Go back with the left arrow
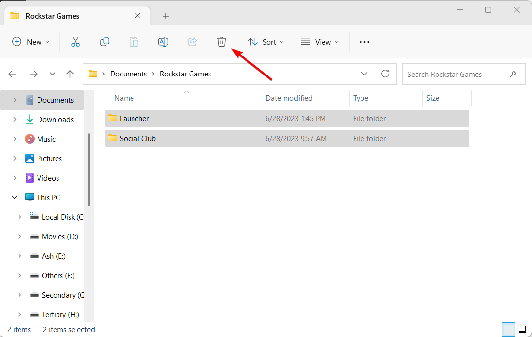The image size is (532, 337). point(12,74)
